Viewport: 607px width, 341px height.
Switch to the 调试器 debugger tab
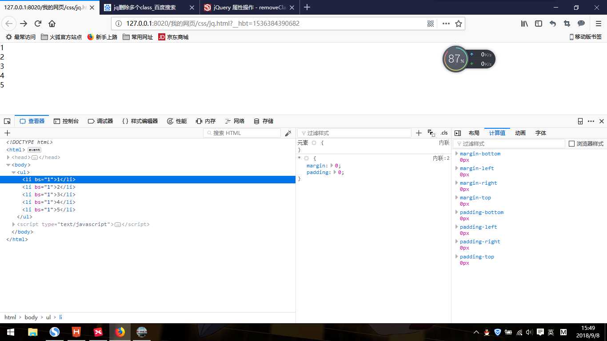point(100,121)
